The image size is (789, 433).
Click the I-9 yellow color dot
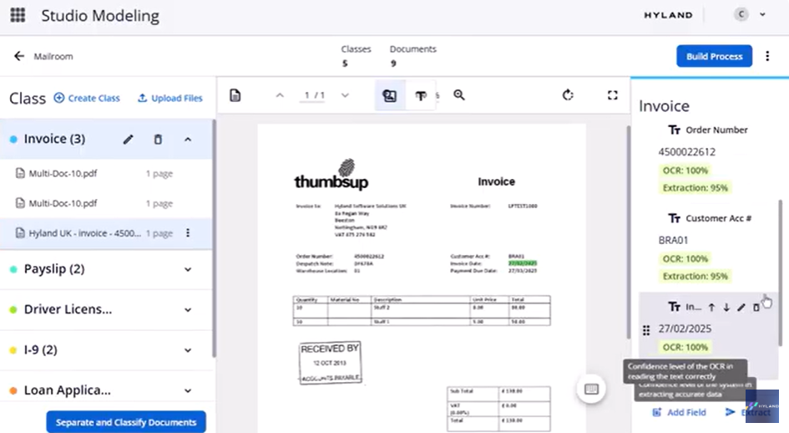coord(13,350)
